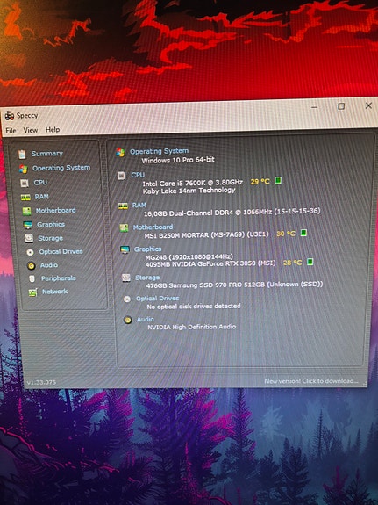378x505 pixels.
Task: Click the green motherboard temperature indicator
Action: (303, 233)
